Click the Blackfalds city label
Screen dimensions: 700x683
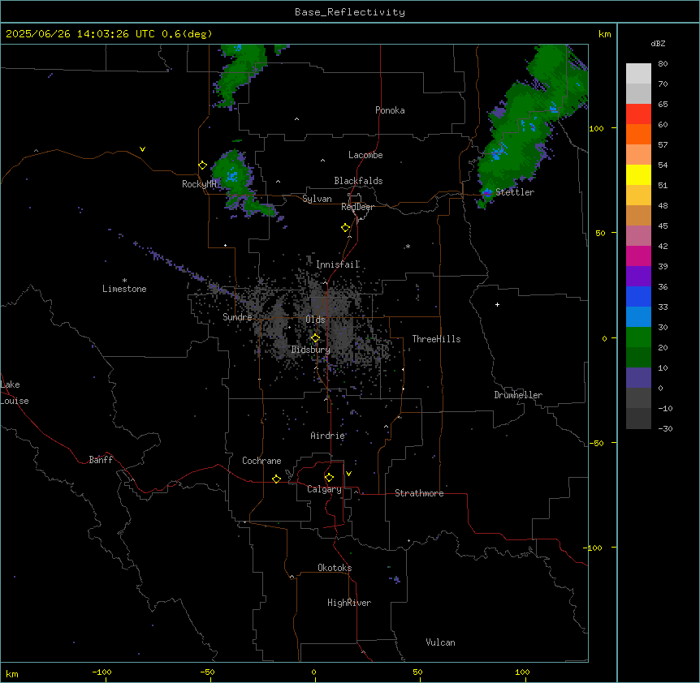coord(358,181)
